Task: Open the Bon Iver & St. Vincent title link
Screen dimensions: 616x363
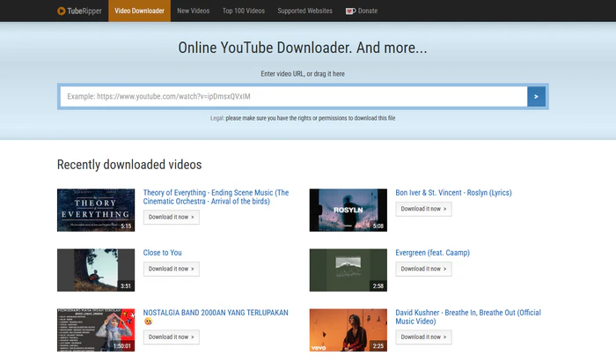Action: [453, 193]
